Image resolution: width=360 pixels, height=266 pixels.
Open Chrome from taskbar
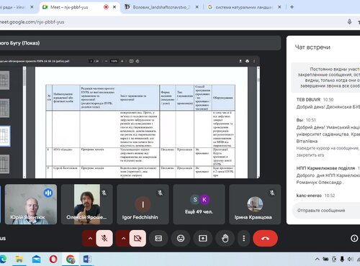click(x=71, y=259)
